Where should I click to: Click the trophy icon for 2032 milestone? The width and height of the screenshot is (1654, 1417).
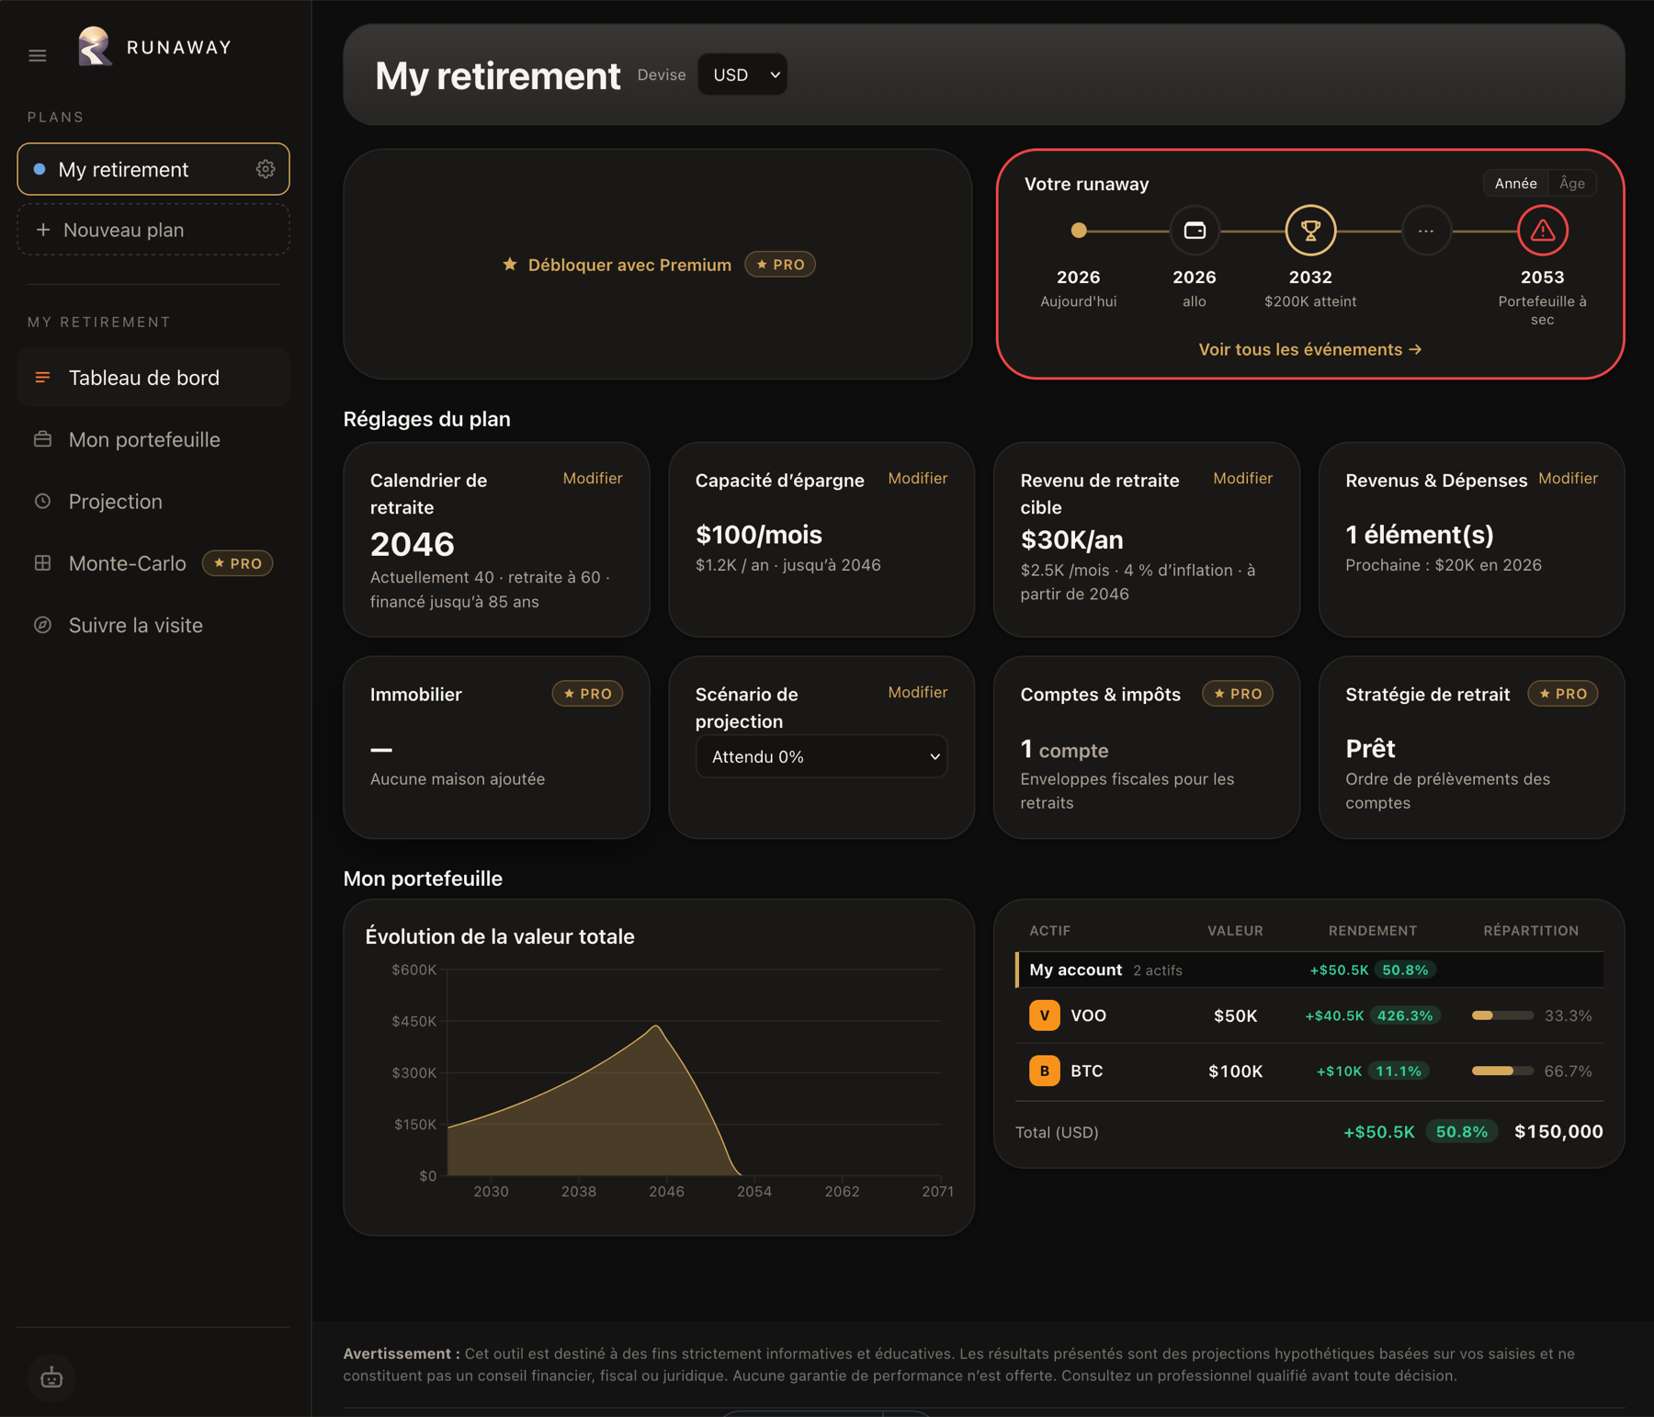(1310, 231)
